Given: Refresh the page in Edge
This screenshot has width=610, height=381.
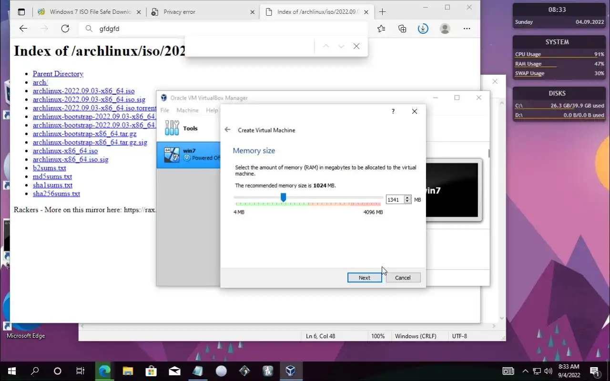Looking at the screenshot, I should 65,29.
